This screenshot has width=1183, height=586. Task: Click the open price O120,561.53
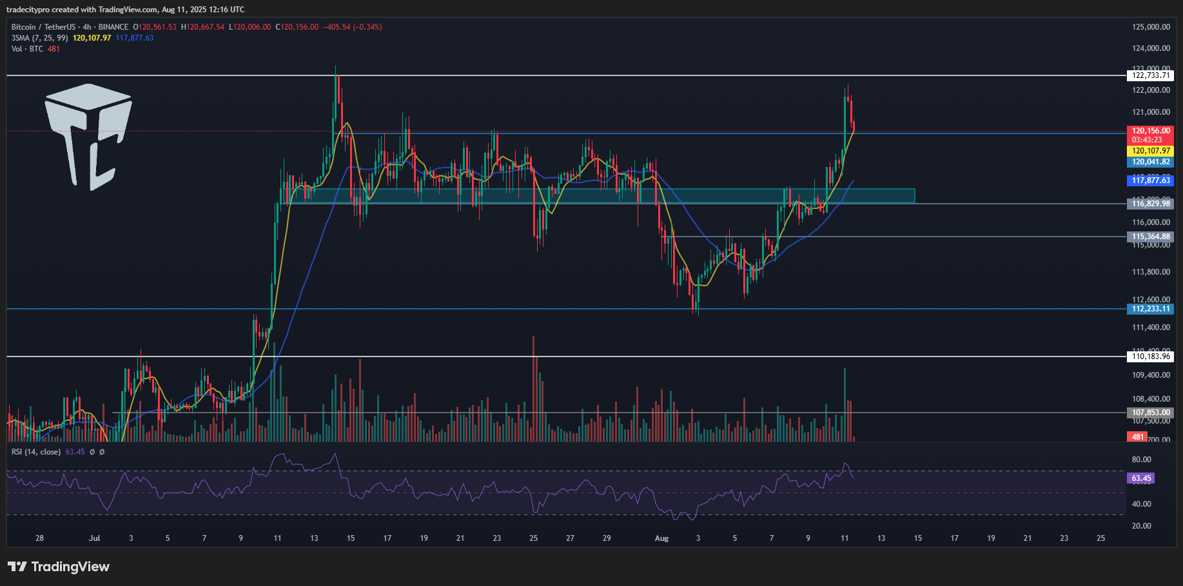(x=155, y=27)
